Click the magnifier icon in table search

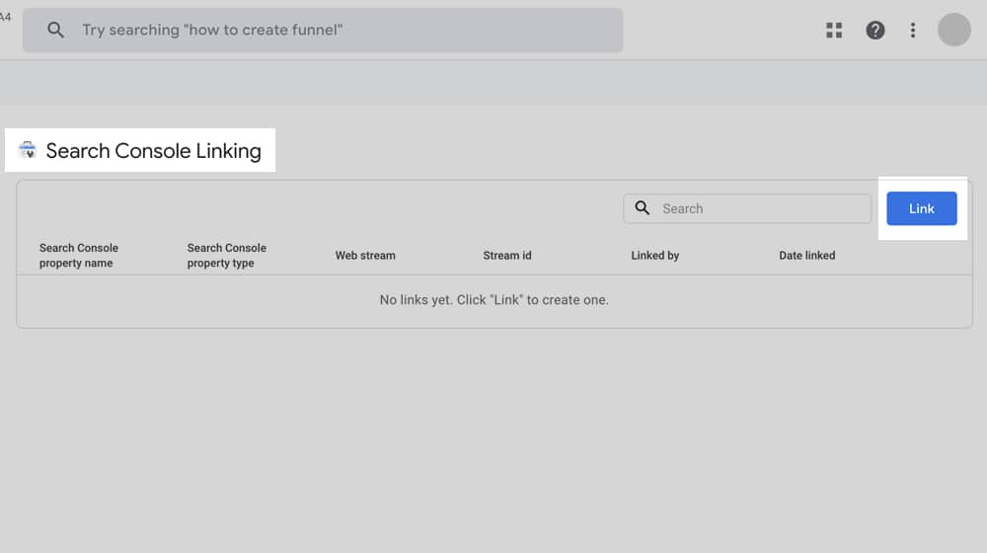643,207
